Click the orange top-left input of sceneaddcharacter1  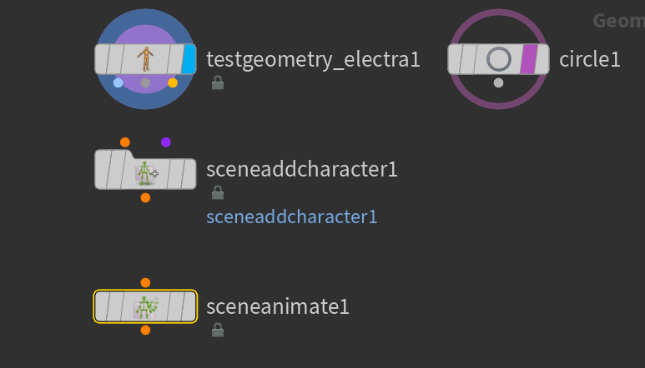pos(125,142)
